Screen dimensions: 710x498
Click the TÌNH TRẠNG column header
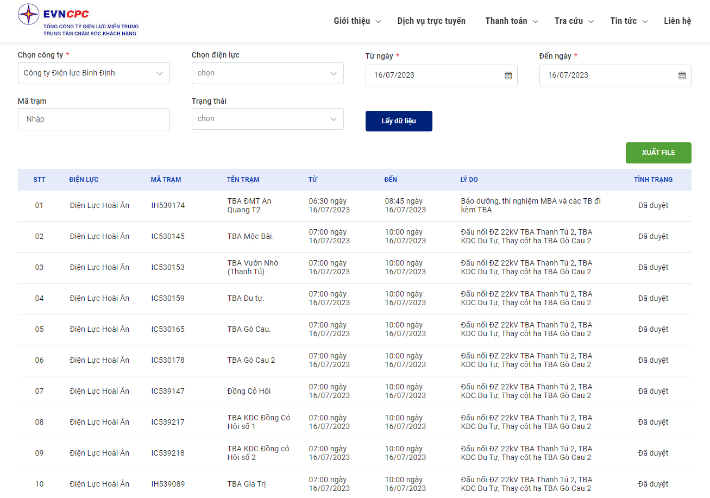(653, 180)
